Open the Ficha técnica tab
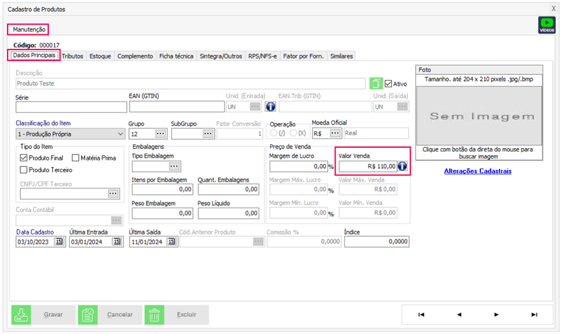This screenshot has width=563, height=334. coord(176,57)
